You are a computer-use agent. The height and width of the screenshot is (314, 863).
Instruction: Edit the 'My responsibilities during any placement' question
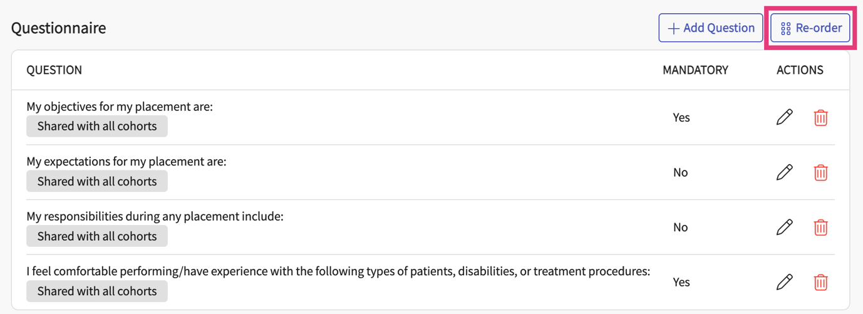tap(784, 227)
